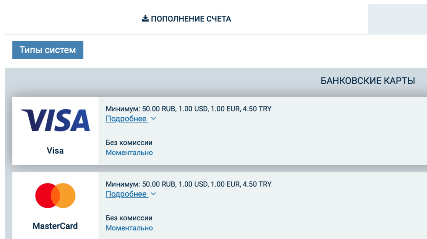Click the MasterCard minimum deposit amounts text
Image resolution: width=427 pixels, height=239 pixels.
coord(188,184)
